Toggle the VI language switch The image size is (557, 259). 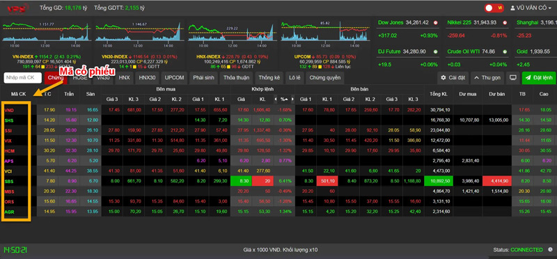click(x=494, y=8)
